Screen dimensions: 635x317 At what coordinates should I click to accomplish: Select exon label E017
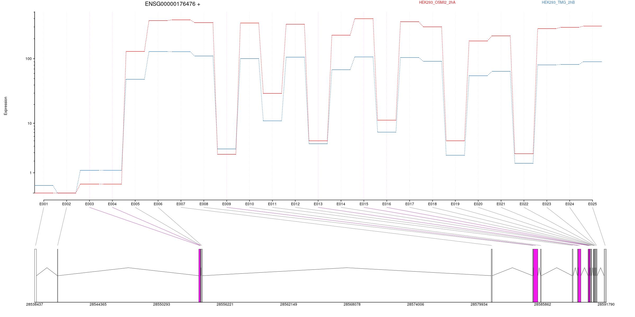coord(410,204)
